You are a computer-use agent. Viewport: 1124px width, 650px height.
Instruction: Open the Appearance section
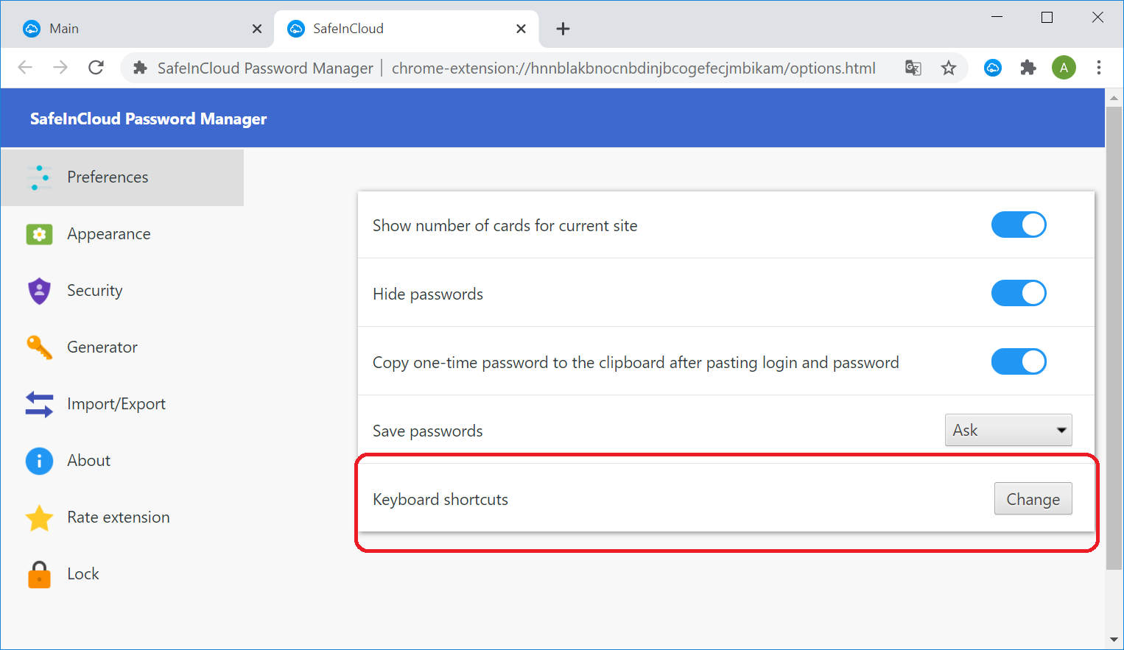[x=122, y=234]
